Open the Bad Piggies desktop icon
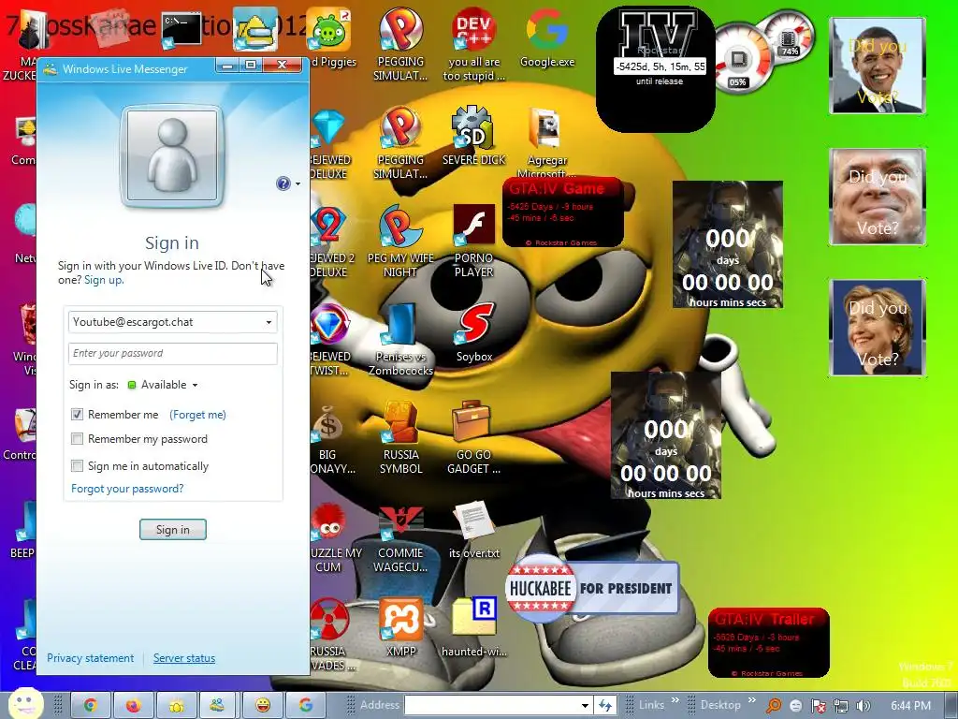This screenshot has width=958, height=719. 330,37
